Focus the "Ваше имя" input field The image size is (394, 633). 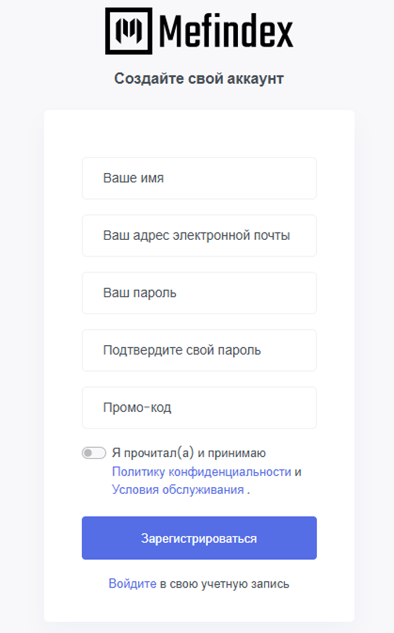pyautogui.click(x=199, y=178)
